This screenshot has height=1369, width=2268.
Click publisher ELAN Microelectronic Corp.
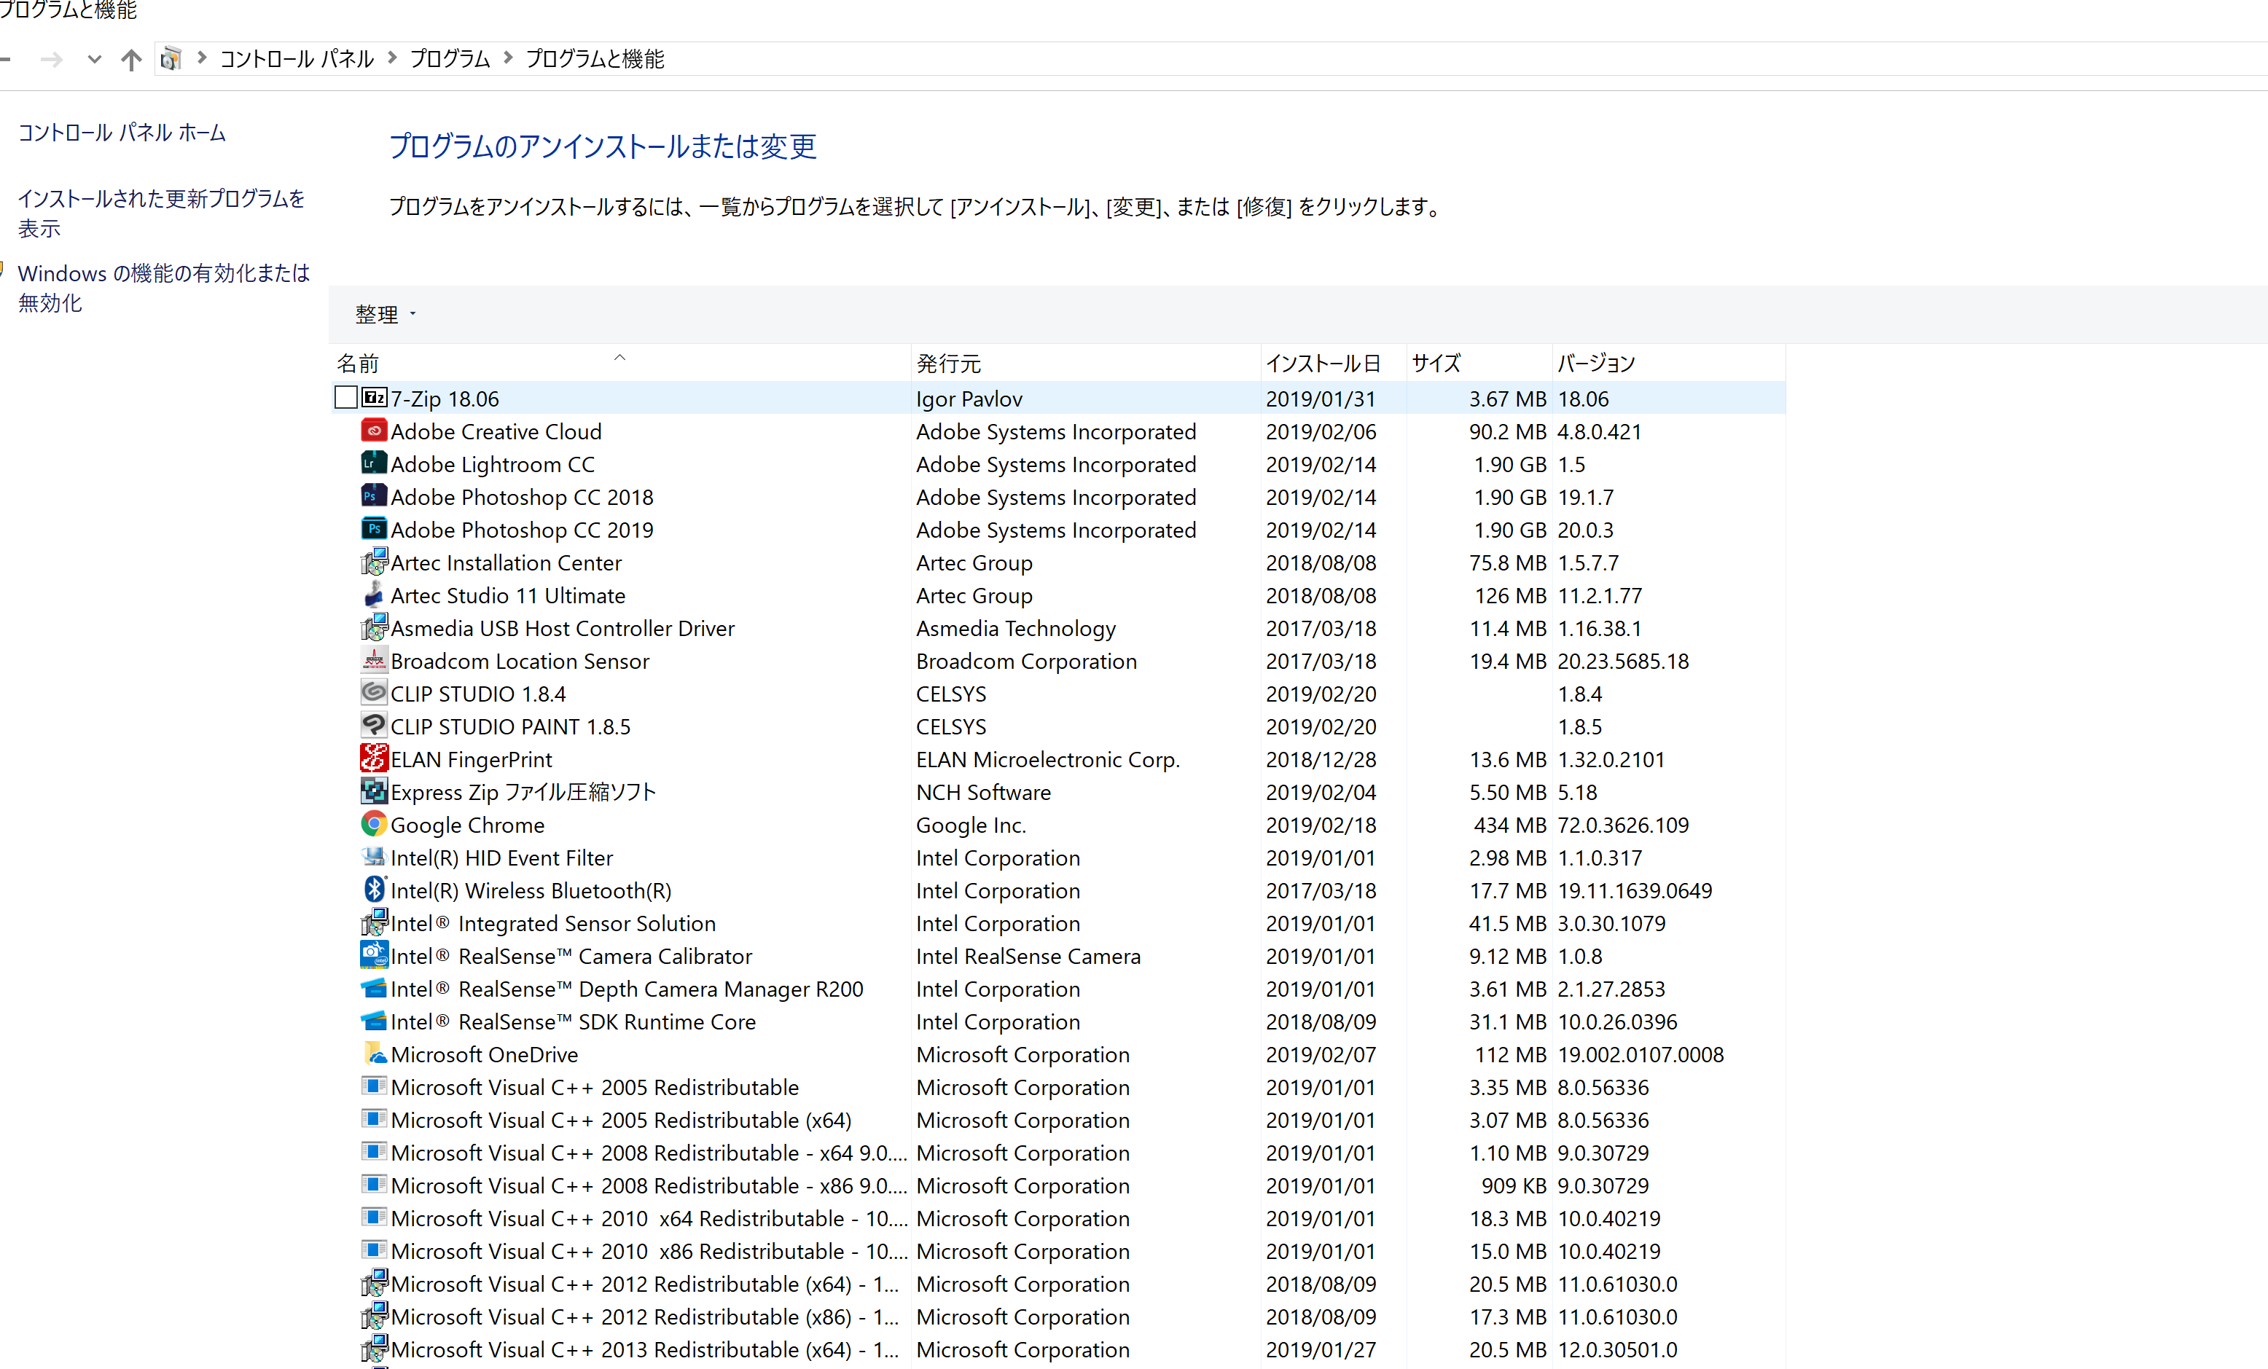[1047, 760]
